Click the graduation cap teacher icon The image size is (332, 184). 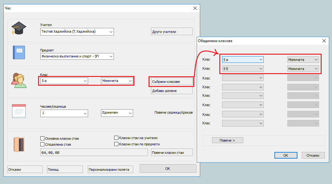(18, 28)
